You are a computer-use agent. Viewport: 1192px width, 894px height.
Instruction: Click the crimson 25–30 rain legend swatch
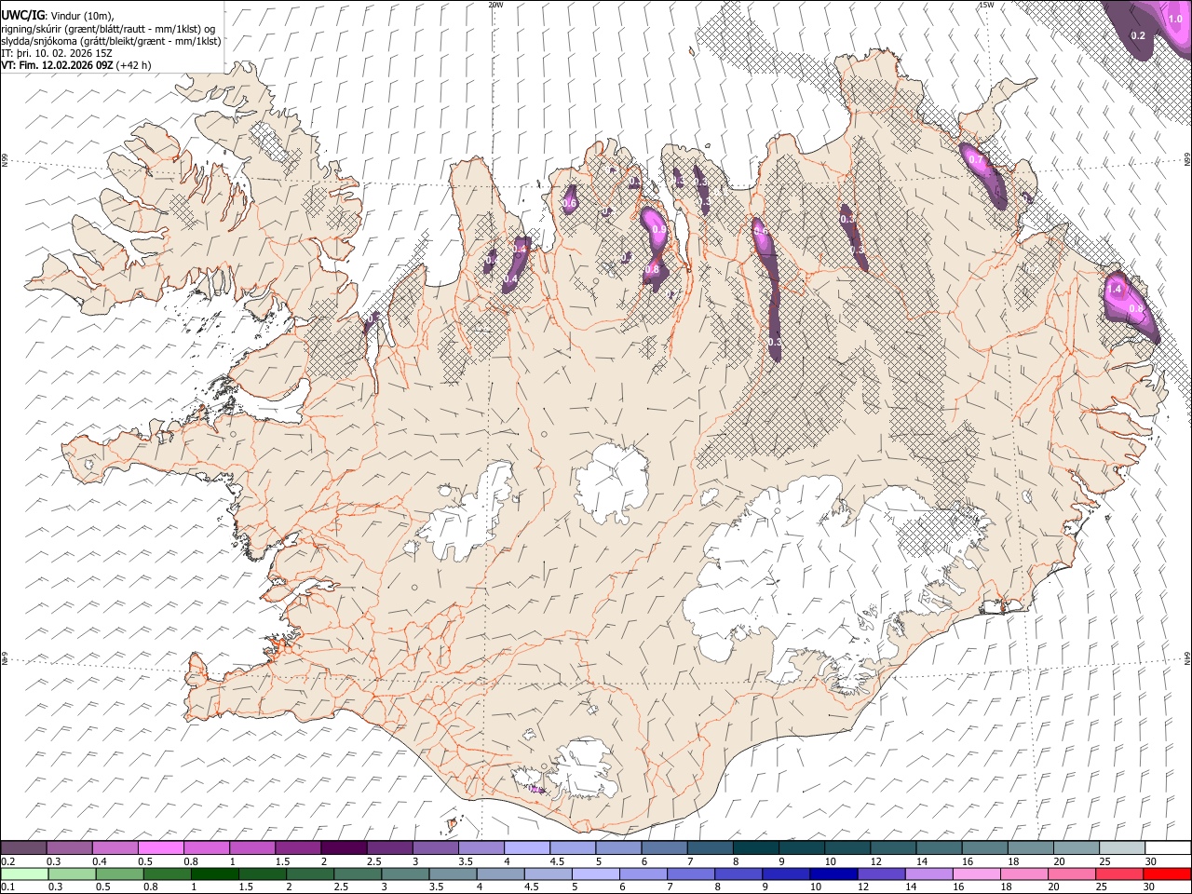pos(1118,874)
